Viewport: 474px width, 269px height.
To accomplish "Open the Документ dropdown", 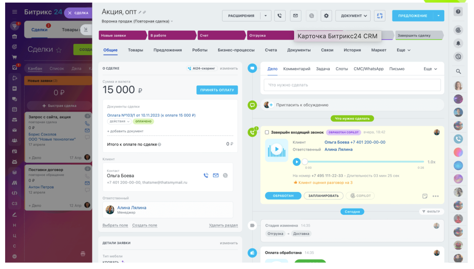I will pyautogui.click(x=353, y=16).
